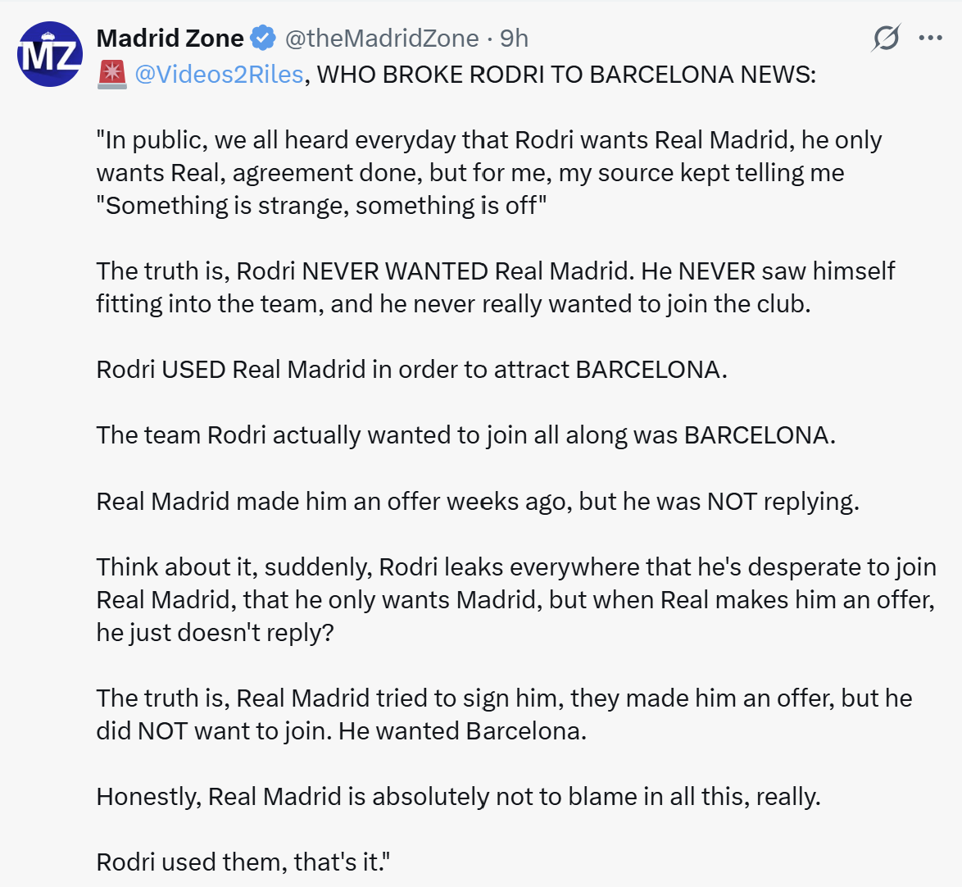Click the "Honestly, Real Madrid is absolutely" sentence
Image resolution: width=962 pixels, height=887 pixels.
pyautogui.click(x=458, y=797)
